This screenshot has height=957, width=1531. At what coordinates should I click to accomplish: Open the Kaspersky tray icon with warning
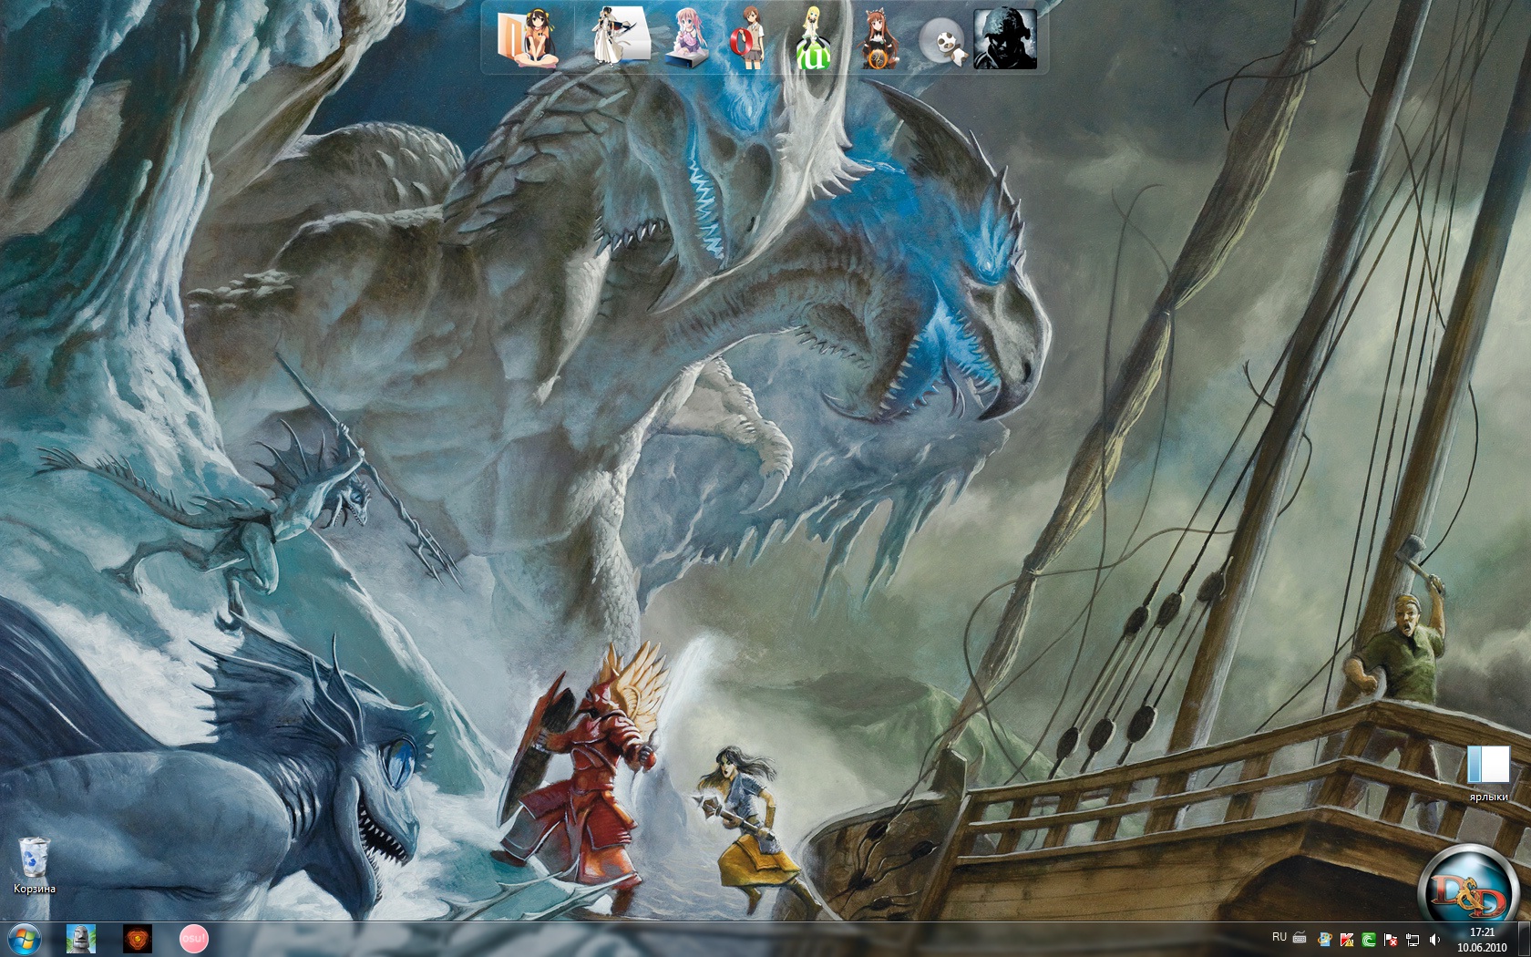[1347, 940]
